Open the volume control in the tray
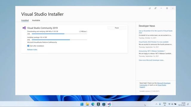 coord(172,104)
